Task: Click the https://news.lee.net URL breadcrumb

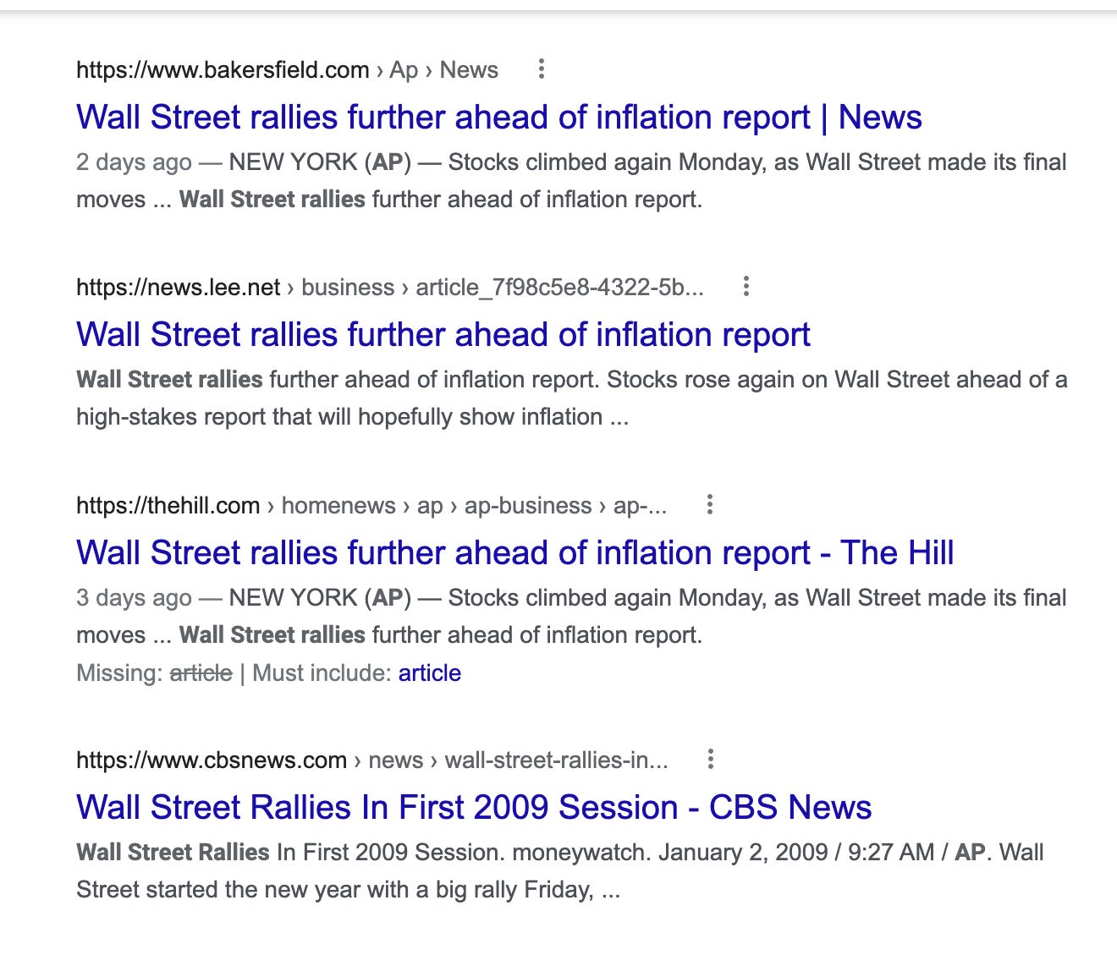Action: (x=389, y=287)
